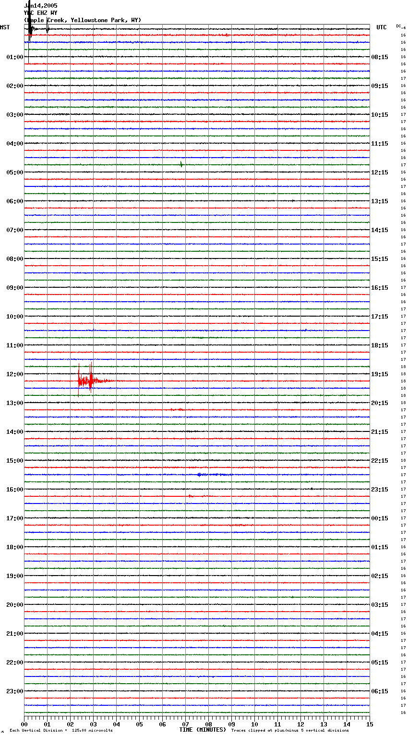Select the station code 'YMC EHZ WY'
Image resolution: width=408 pixels, height=737 pixels.
tap(40, 13)
